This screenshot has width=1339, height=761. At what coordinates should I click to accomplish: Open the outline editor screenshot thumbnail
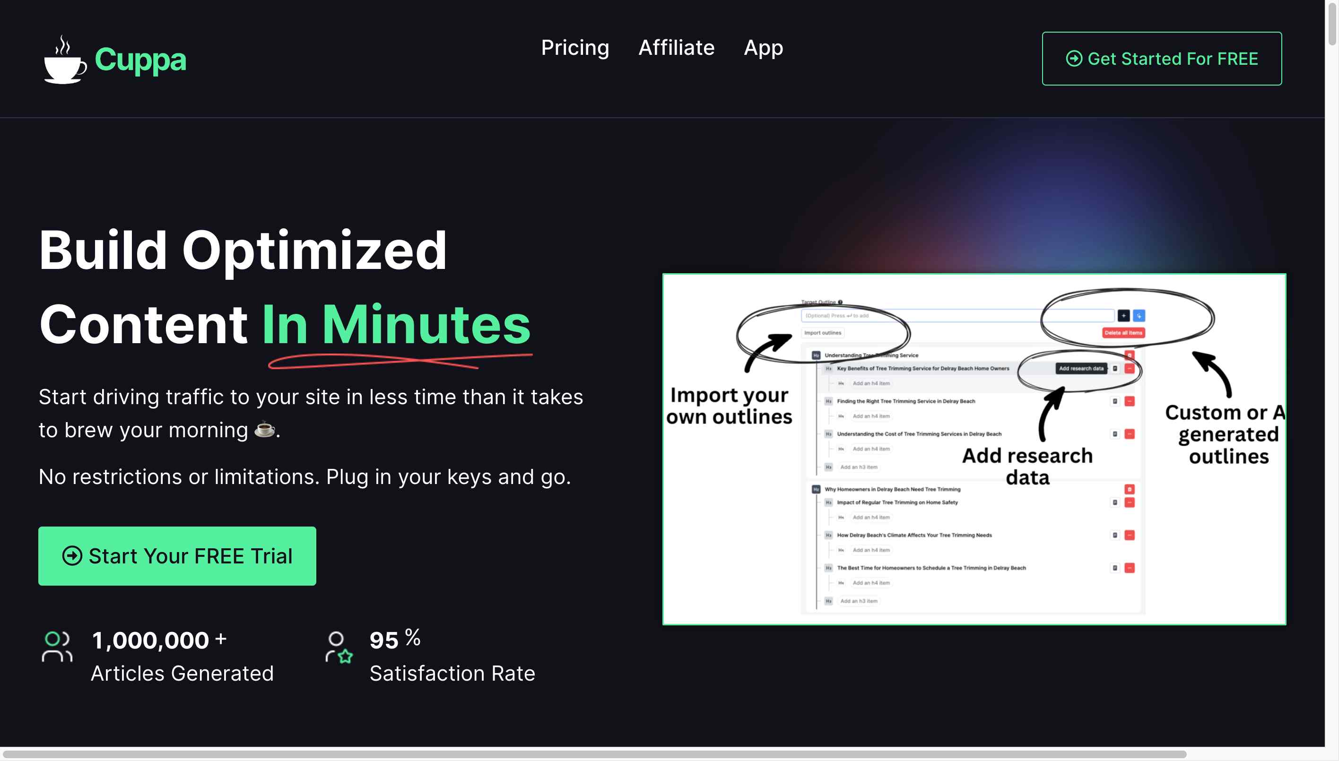coord(974,449)
